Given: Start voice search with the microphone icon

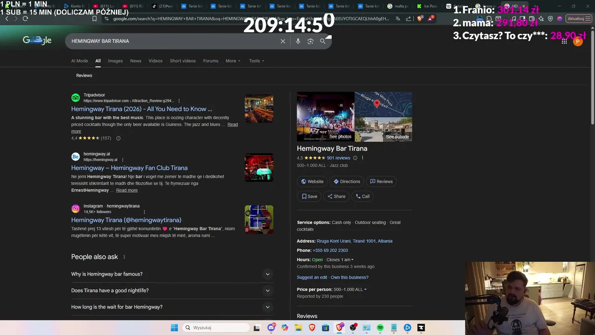Looking at the screenshot, I should click(298, 41).
